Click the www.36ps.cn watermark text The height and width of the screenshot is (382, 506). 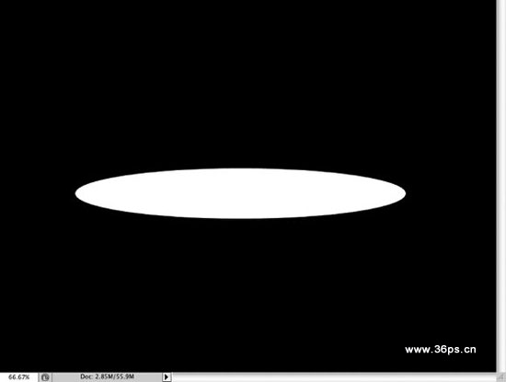[441, 350]
